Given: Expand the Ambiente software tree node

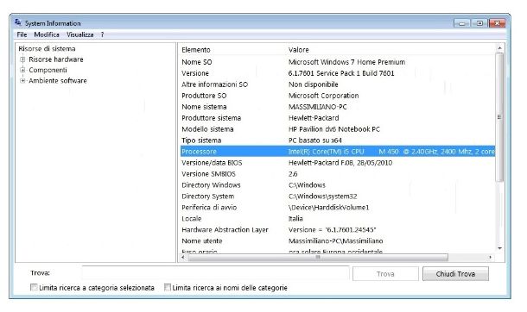Looking at the screenshot, I should 22,81.
